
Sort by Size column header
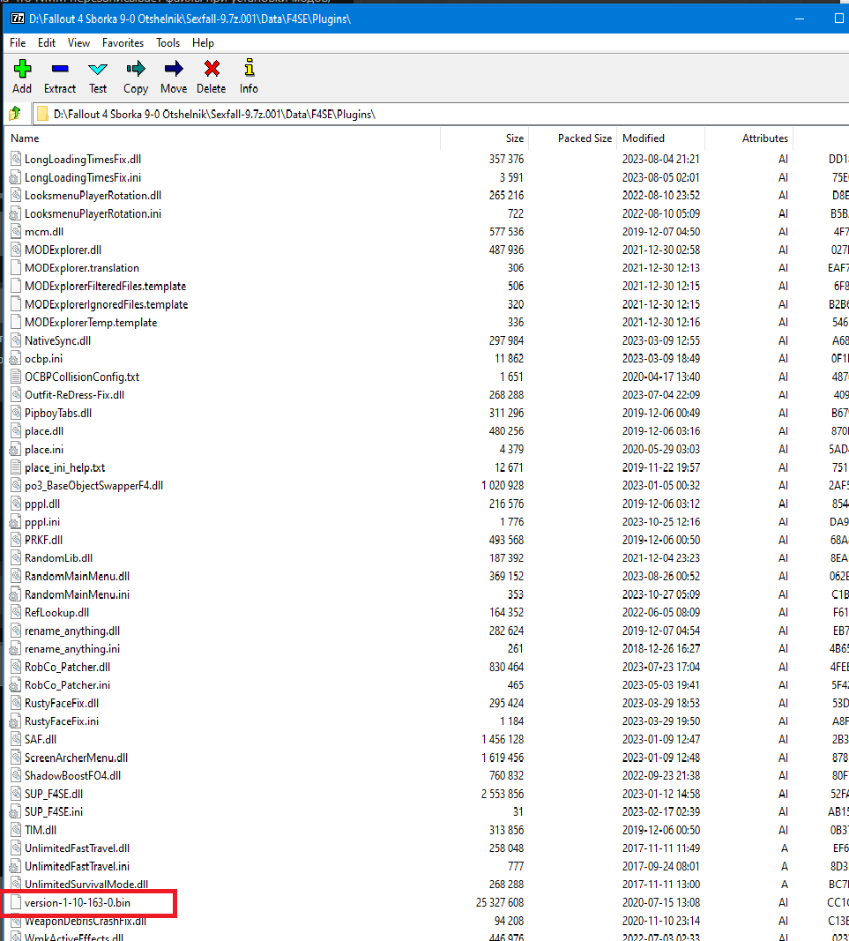pos(515,138)
